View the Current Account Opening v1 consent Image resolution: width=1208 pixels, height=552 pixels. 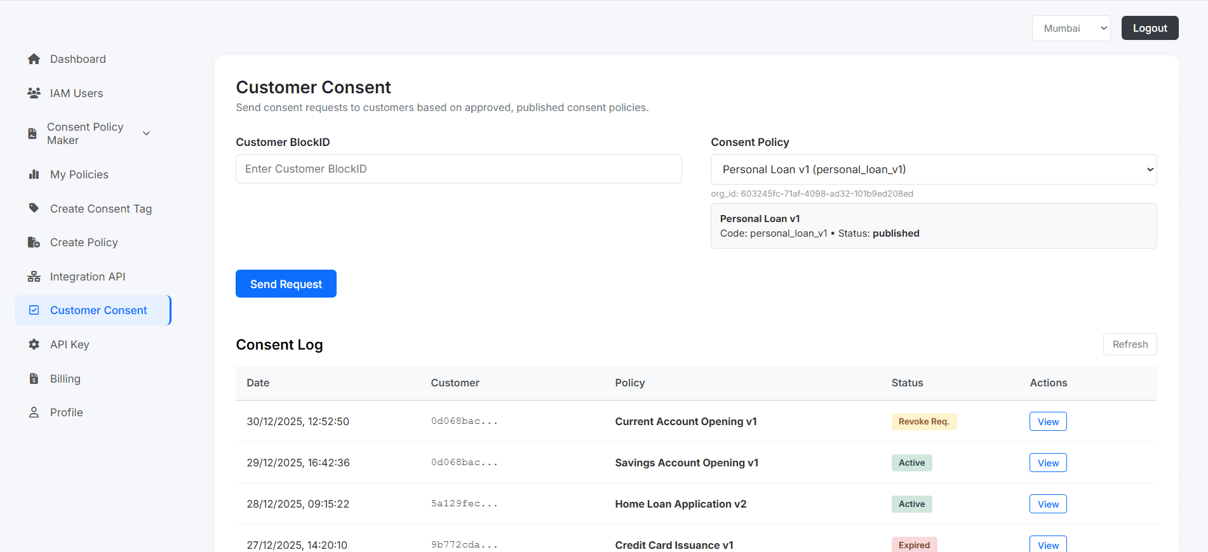(x=1048, y=421)
